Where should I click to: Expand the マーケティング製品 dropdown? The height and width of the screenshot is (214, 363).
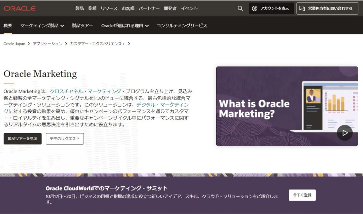(x=42, y=26)
